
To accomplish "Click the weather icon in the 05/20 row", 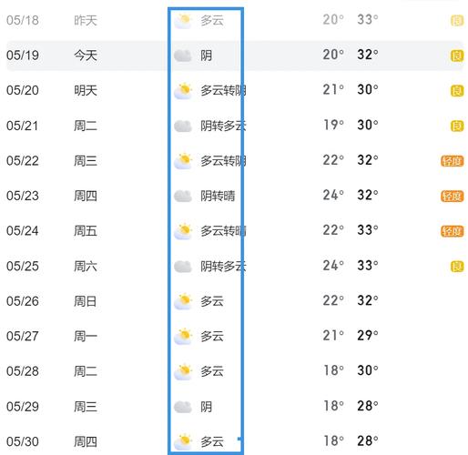I will tap(183, 91).
